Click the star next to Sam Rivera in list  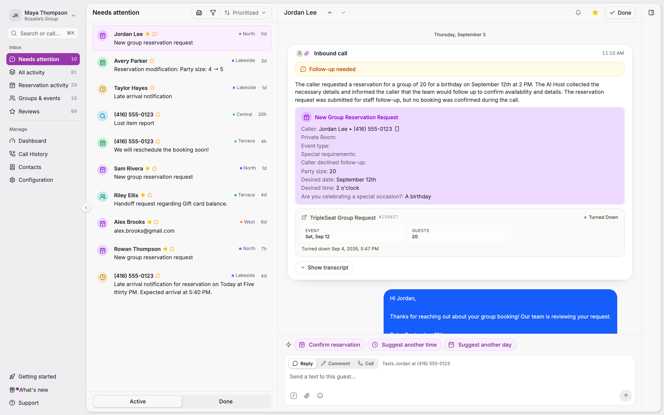147,168
